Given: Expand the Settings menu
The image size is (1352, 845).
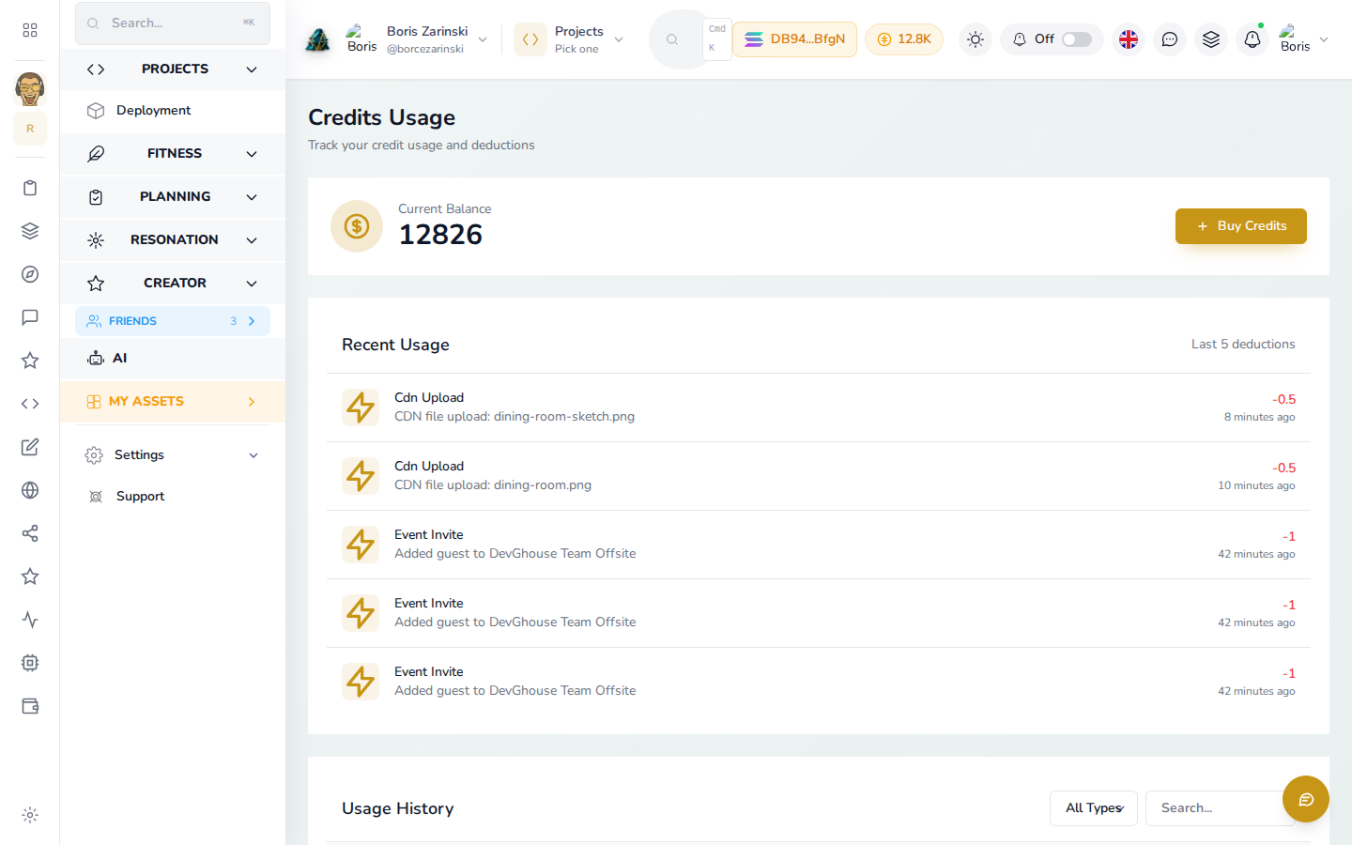Looking at the screenshot, I should tap(173, 455).
